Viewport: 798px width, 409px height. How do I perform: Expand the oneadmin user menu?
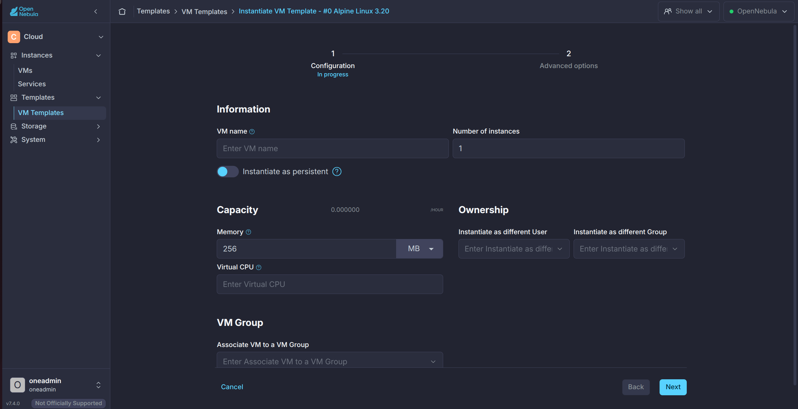tap(98, 385)
